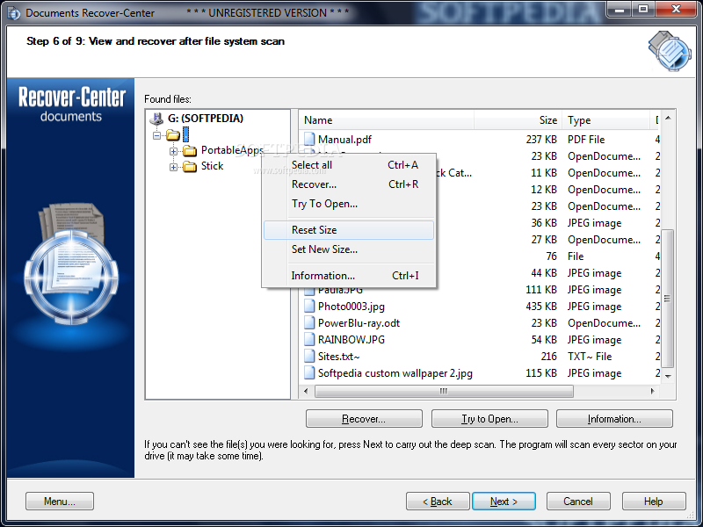703x527 pixels.
Task: Select the G: (SOFTPEDIA) drive label
Action: point(206,119)
